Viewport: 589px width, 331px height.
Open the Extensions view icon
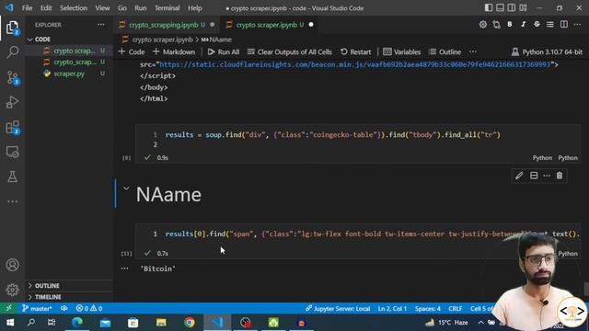(12, 127)
